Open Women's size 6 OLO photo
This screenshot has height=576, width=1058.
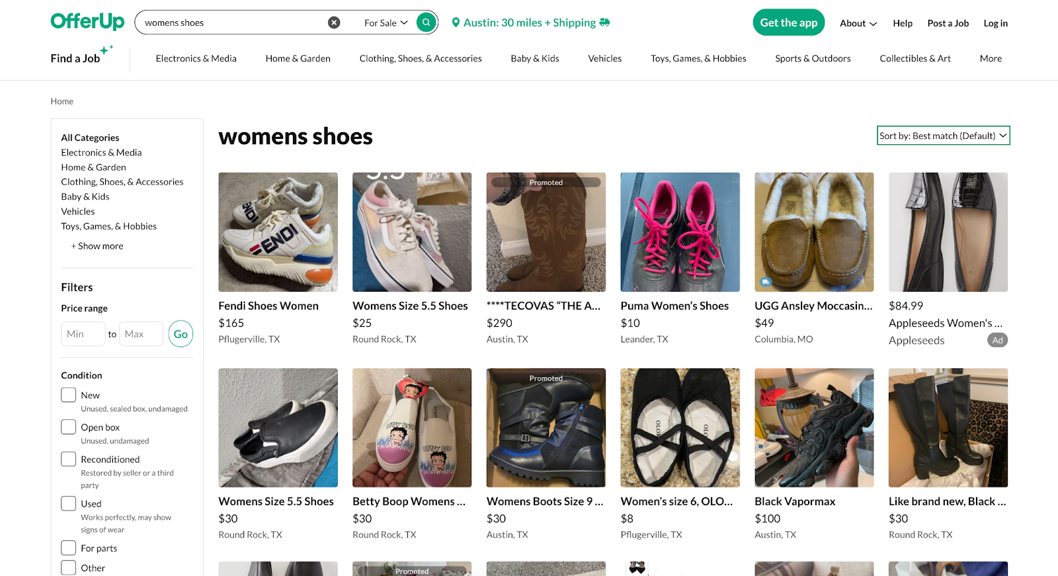pyautogui.click(x=680, y=428)
